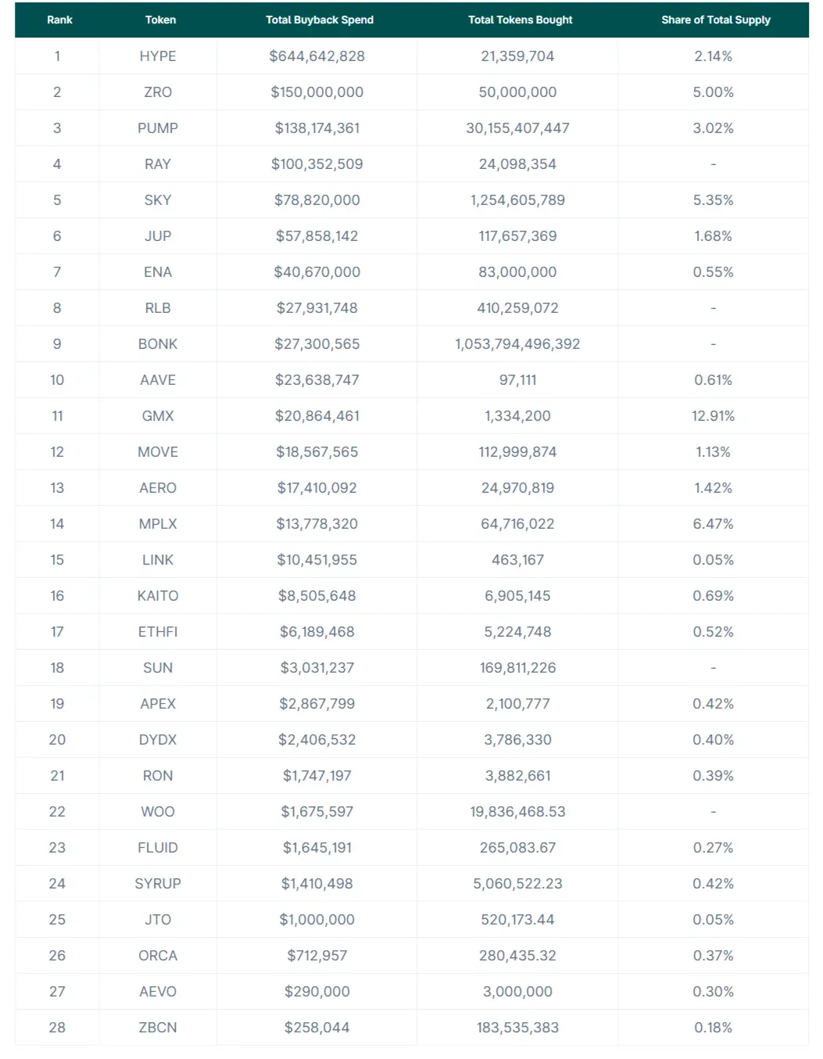Click the PUMP token name
The width and height of the screenshot is (823, 1059).
click(x=158, y=128)
